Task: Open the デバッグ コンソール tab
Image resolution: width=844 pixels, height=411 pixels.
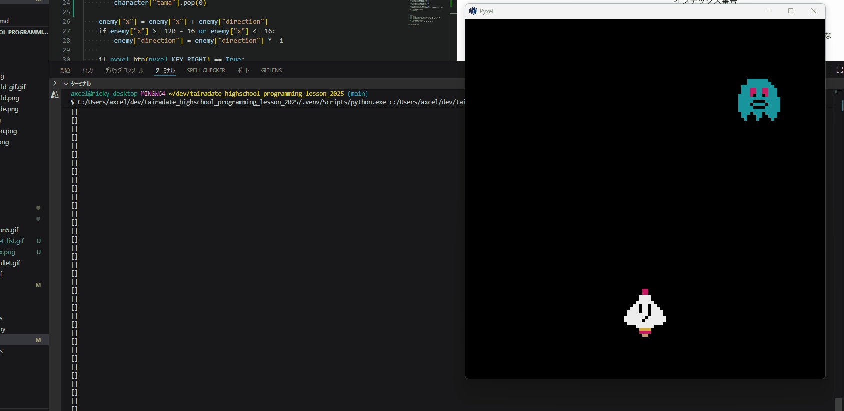Action: click(124, 70)
